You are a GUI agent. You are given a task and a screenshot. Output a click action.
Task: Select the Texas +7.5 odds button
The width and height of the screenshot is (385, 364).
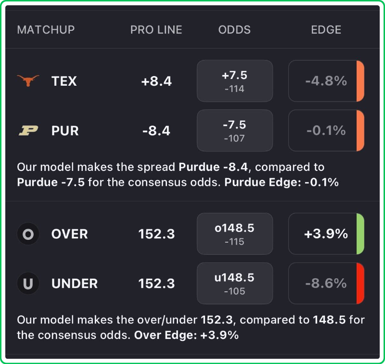click(x=234, y=81)
